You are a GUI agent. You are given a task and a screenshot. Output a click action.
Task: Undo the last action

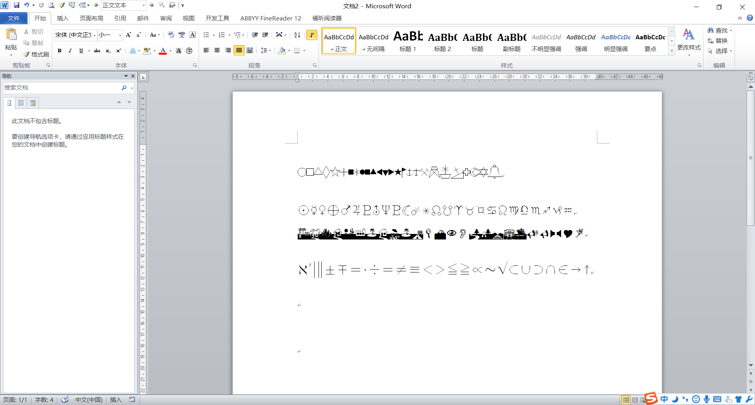[x=26, y=5]
